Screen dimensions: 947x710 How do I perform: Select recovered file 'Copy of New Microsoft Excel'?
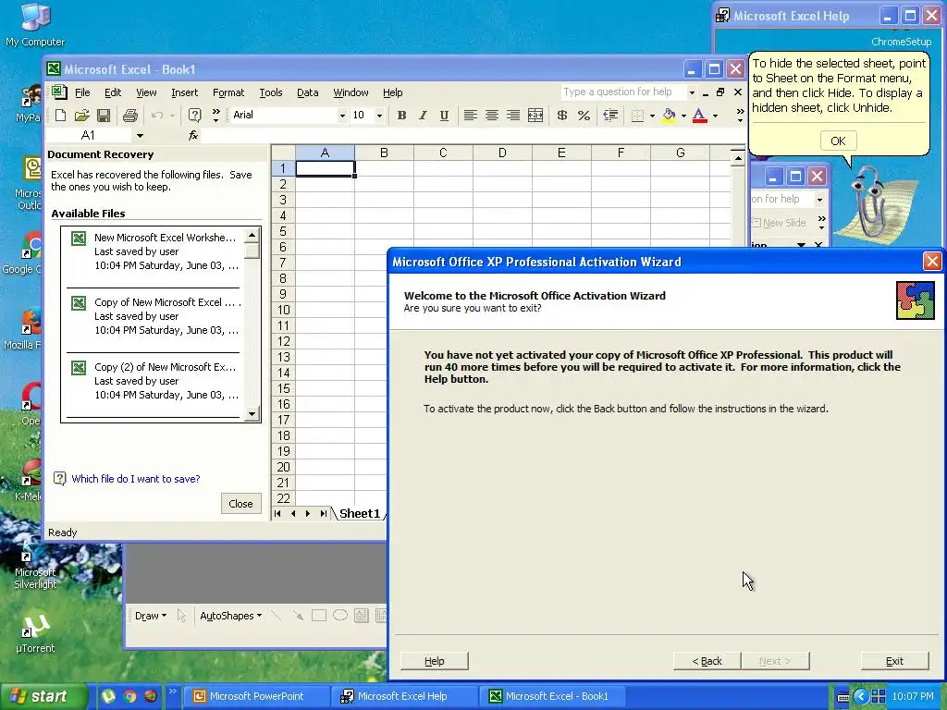click(x=154, y=316)
